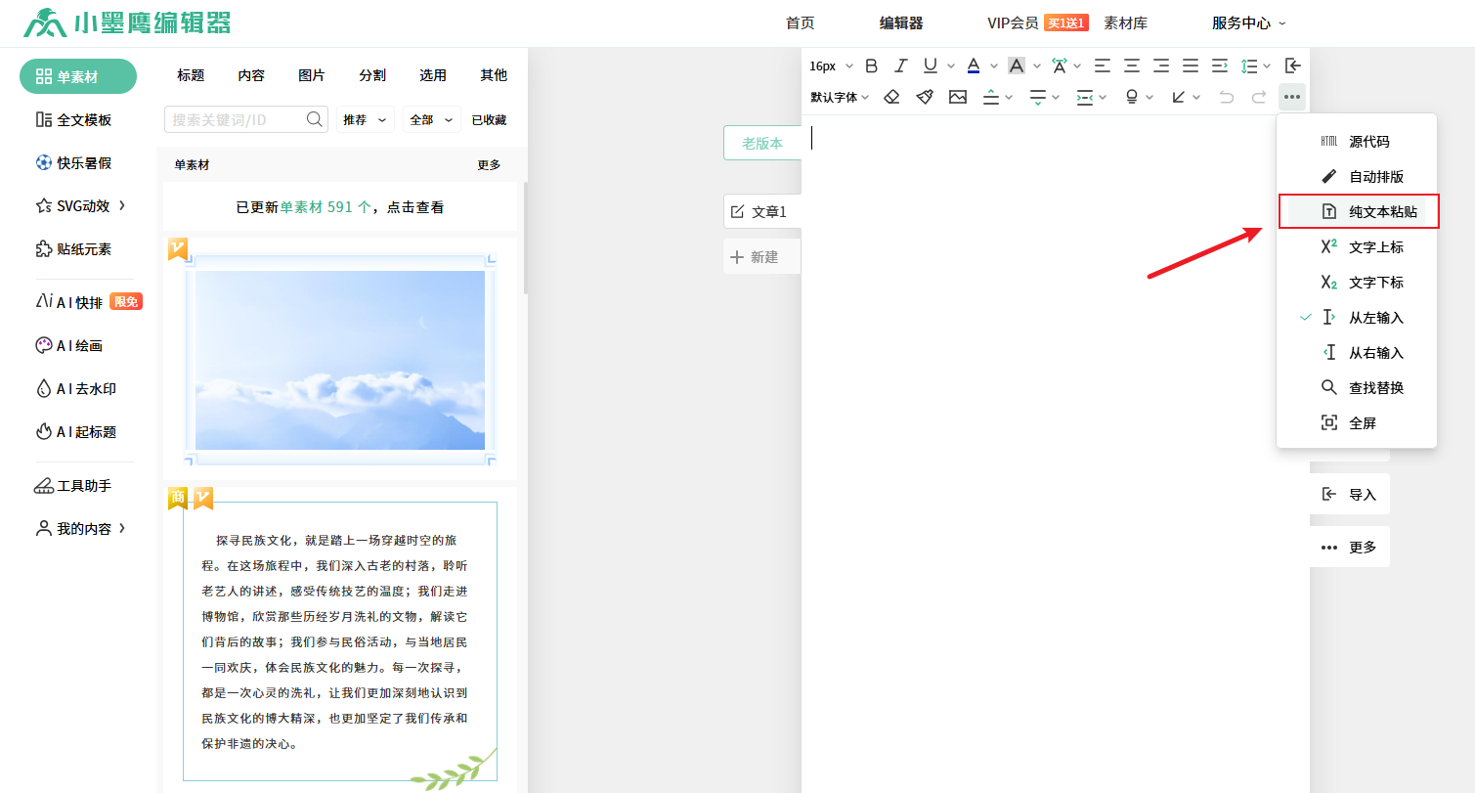Apply first-line indent
Image resolution: width=1475 pixels, height=793 pixels.
point(1220,66)
